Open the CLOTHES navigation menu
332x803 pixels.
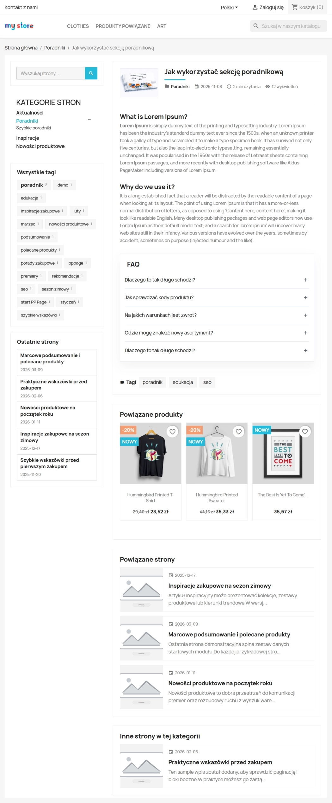pyautogui.click(x=78, y=26)
